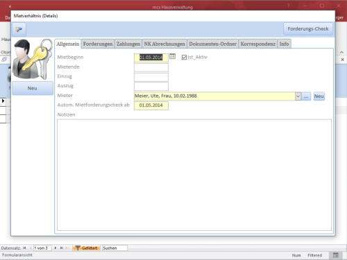Click the tenant with keys image
This screenshot has height=260, width=347.
(33, 60)
